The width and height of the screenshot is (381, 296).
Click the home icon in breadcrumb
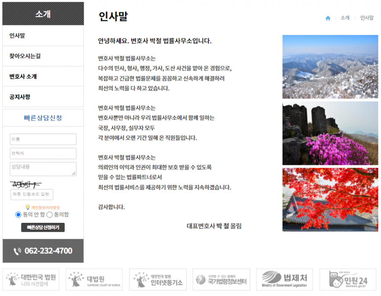[328, 18]
